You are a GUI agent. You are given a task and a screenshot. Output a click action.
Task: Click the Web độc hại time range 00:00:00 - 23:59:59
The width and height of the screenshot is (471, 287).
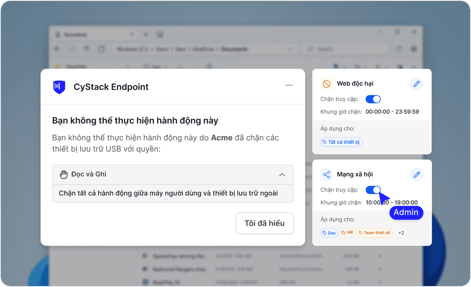point(392,112)
